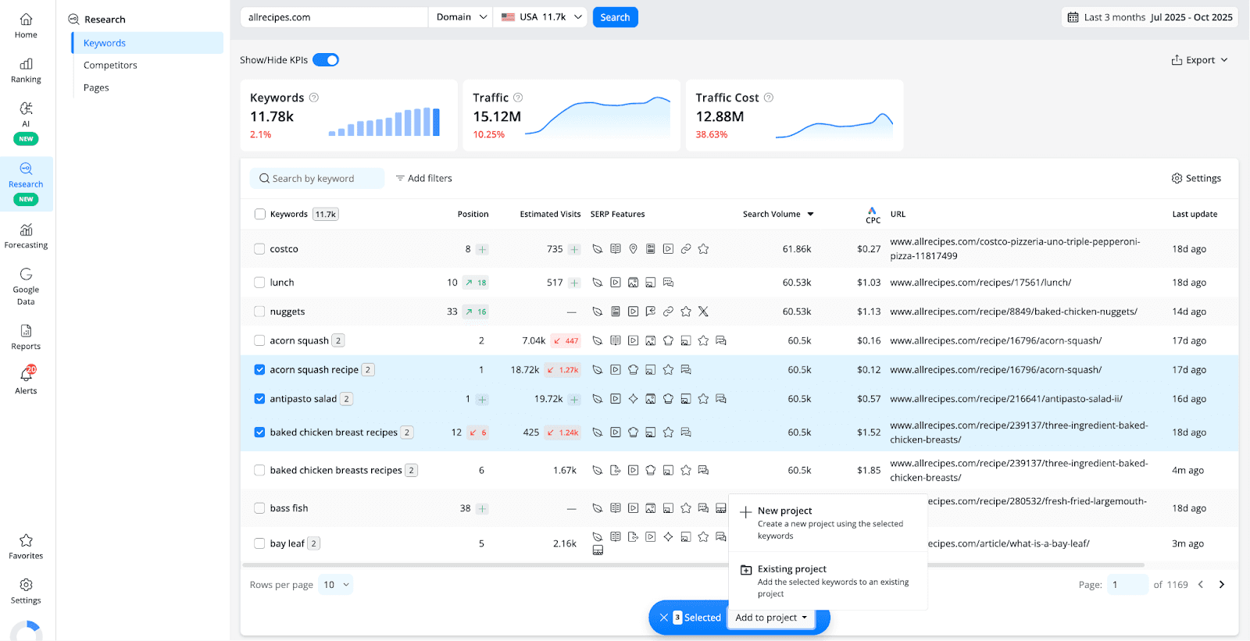Open the lunch recipes URL link
Viewport: 1250px width, 641px height.
[x=980, y=283]
